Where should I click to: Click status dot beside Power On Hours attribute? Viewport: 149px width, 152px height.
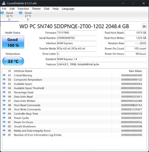pos(4,122)
